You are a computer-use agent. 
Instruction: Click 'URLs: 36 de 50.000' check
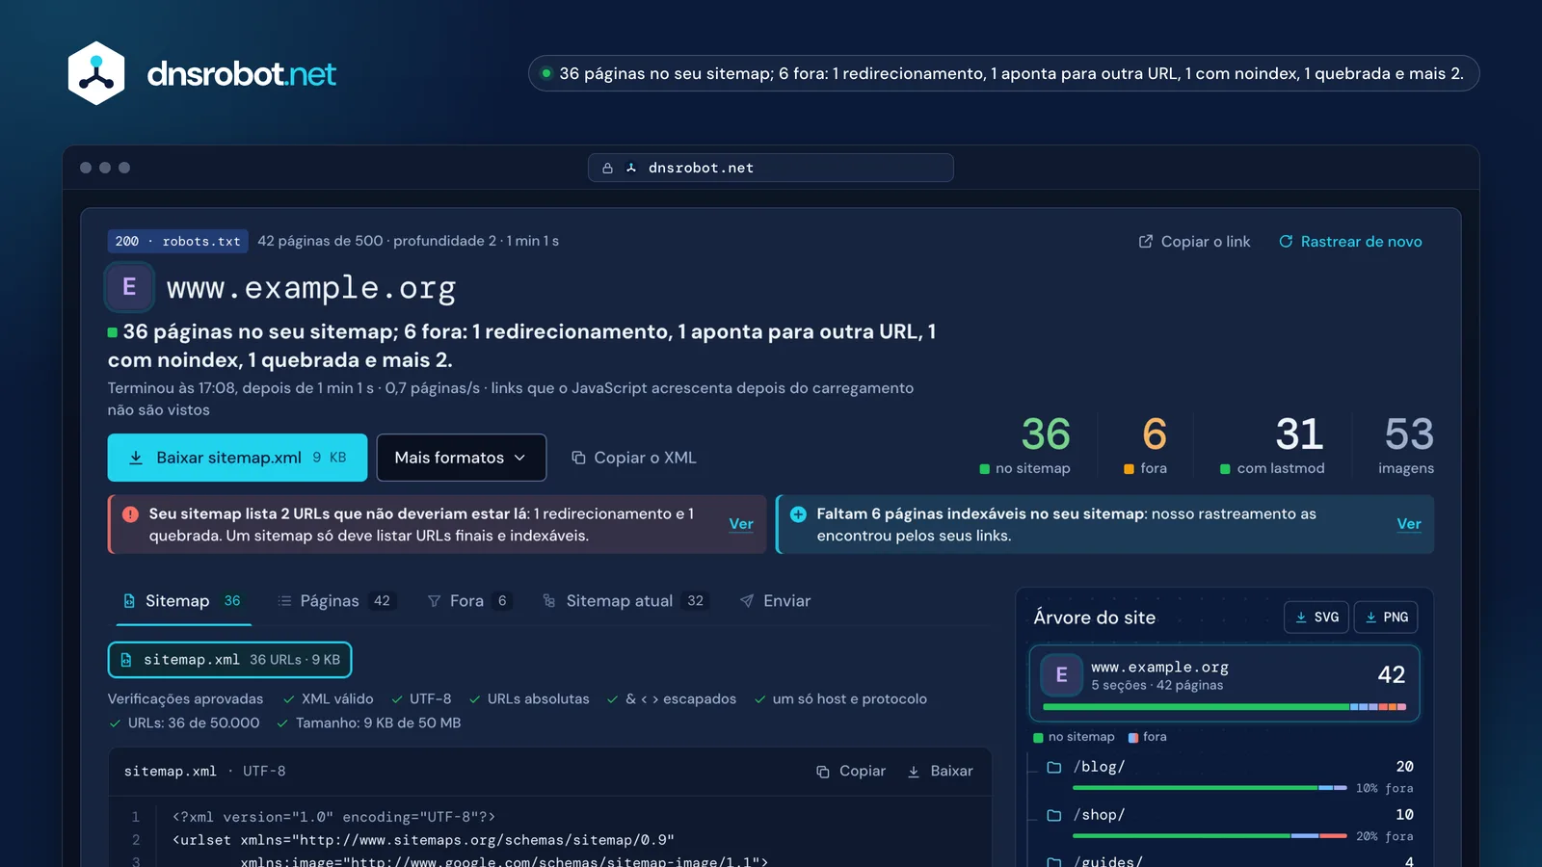click(x=184, y=723)
